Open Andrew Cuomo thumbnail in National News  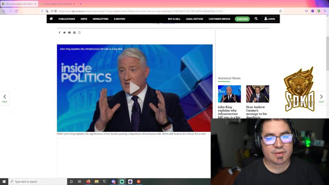tap(258, 94)
